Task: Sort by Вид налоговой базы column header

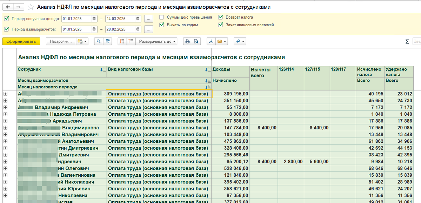Action: pyautogui.click(x=207, y=69)
